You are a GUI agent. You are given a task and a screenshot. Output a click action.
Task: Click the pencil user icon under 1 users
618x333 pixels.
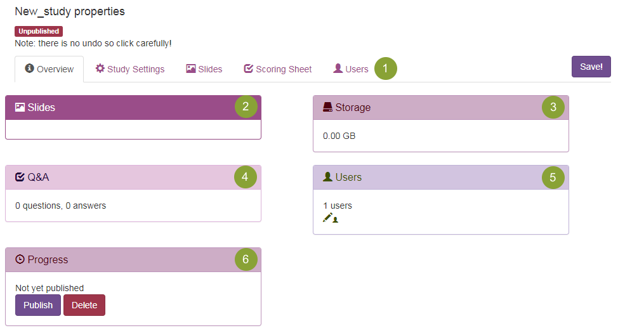[330, 218]
